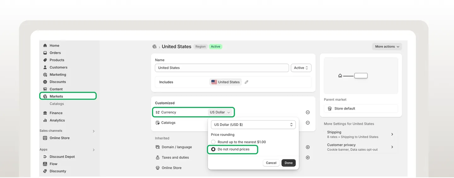Image resolution: width=454 pixels, height=178 pixels.
Task: Open Online Store sales channel
Action: pos(60,138)
